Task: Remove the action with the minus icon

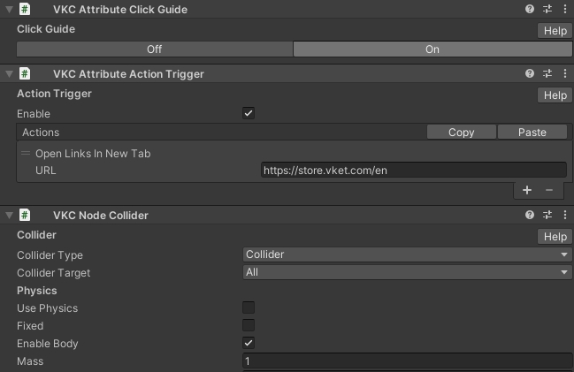Action: 548,190
